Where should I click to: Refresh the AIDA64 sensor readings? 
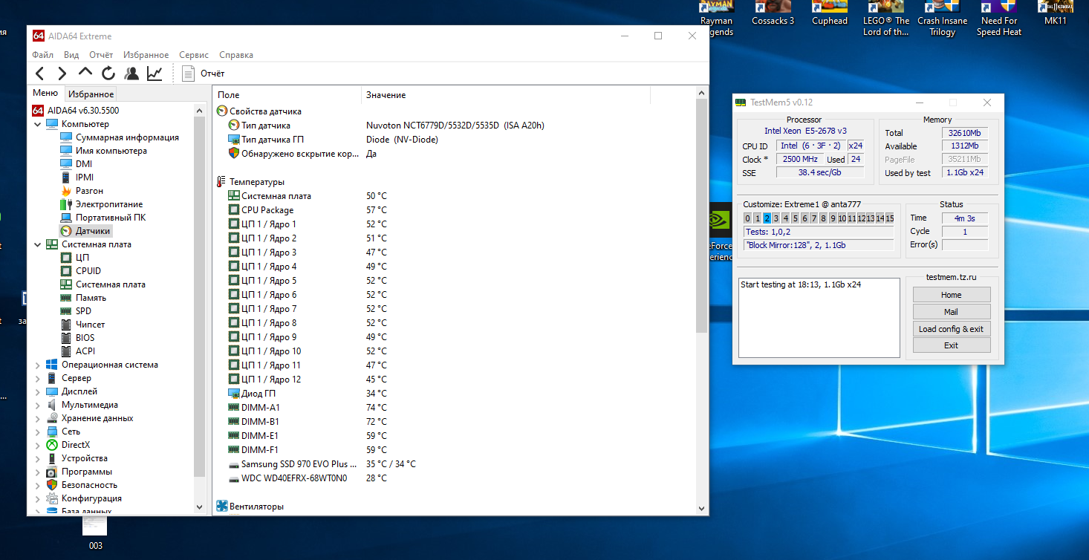click(x=108, y=73)
